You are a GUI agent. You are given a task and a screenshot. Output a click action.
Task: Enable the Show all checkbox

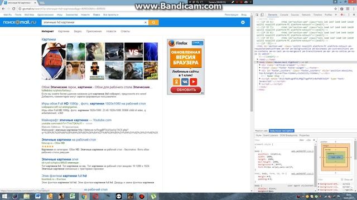[342, 179]
